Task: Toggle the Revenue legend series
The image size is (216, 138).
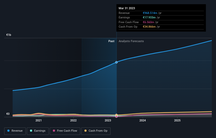Action: (x=15, y=131)
